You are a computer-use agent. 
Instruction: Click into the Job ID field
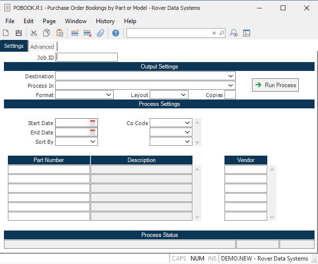87,58
